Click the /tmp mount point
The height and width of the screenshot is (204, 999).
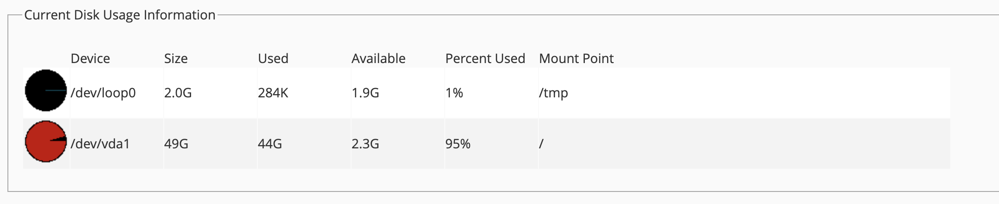(x=553, y=93)
